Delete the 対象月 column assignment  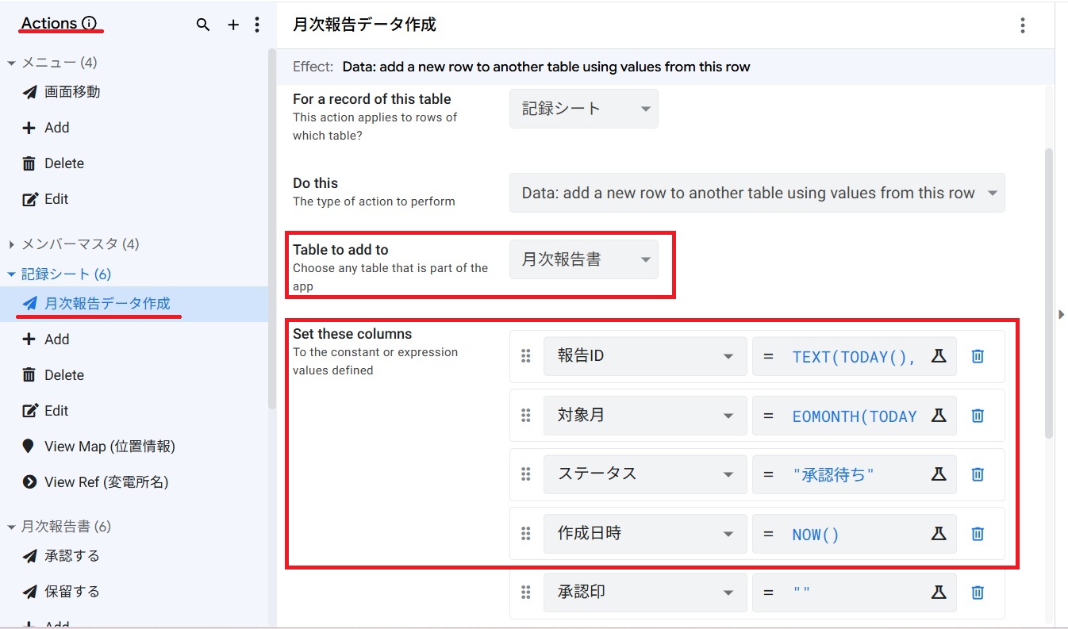pos(978,416)
